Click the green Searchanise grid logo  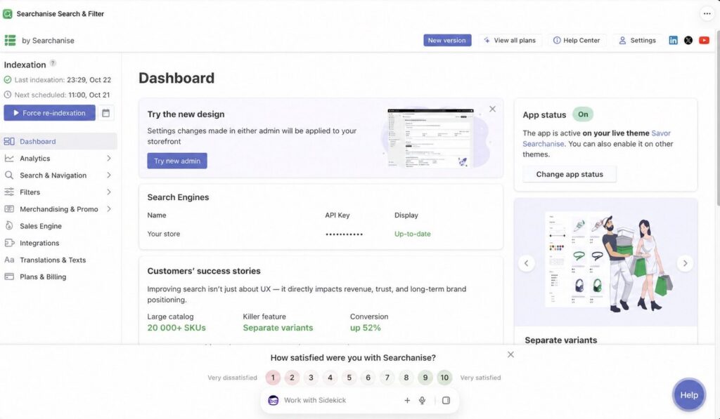(10, 40)
